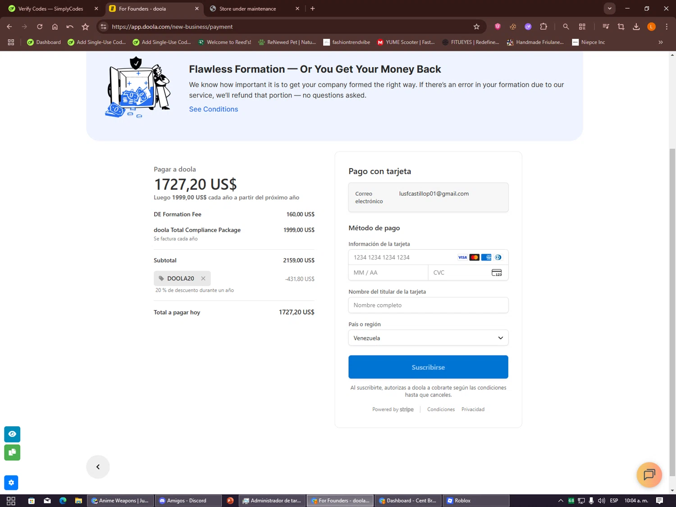676x507 pixels.
Task: Click the microphone tray icon
Action: [591, 501]
